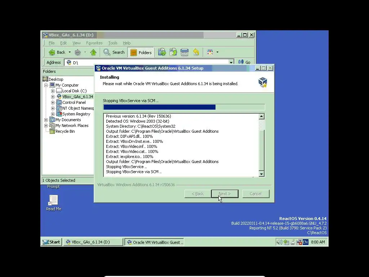
Task: Go up one folder level with Up arrow
Action: click(x=93, y=52)
